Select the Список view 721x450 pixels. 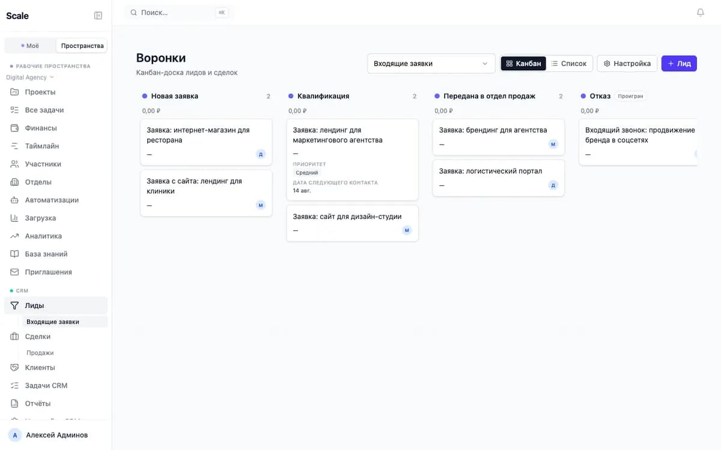(x=569, y=64)
